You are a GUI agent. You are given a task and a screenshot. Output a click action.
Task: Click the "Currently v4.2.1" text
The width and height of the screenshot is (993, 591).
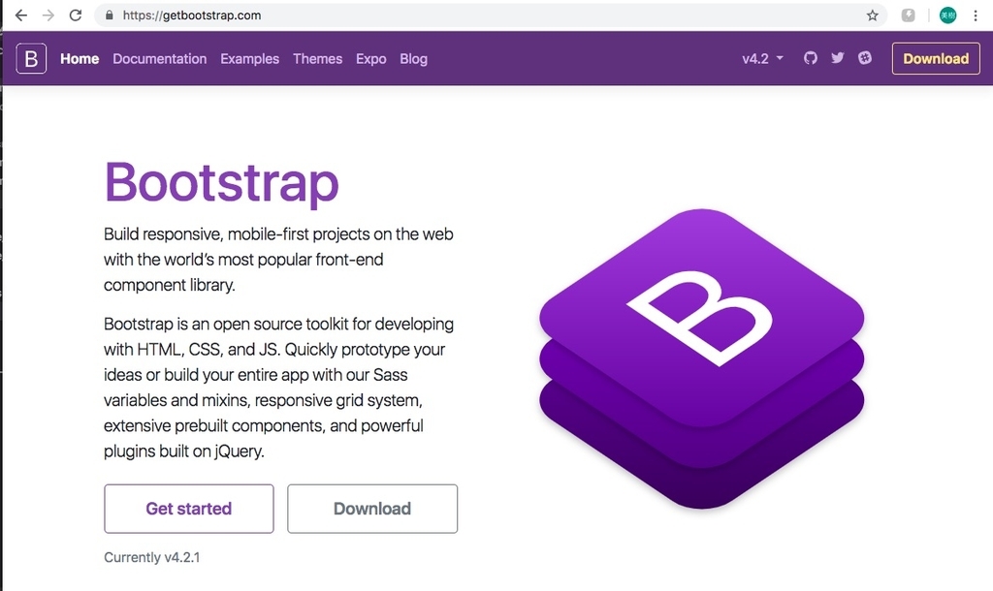pyautogui.click(x=152, y=557)
